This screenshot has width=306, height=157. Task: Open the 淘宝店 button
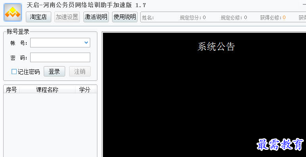coord(39,17)
